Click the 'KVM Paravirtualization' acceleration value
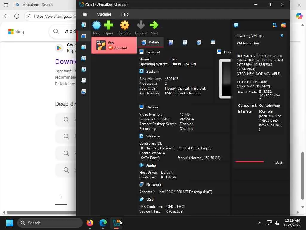 [x=183, y=93]
